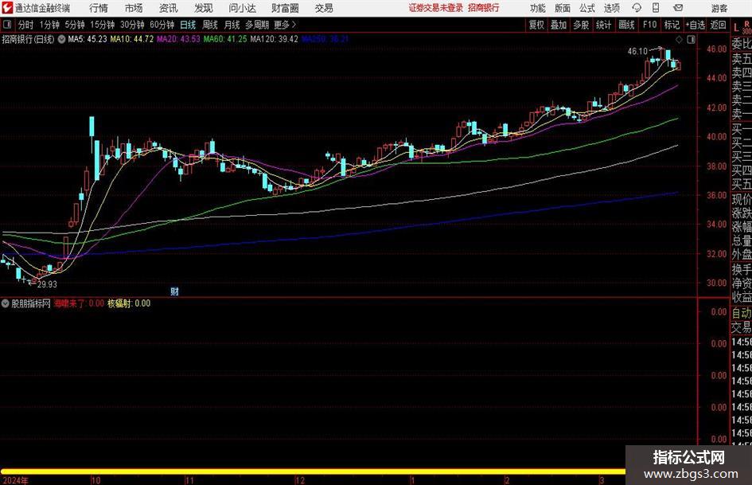Select the 5分钟 period
Viewport: 752px width, 485px height.
pos(75,25)
